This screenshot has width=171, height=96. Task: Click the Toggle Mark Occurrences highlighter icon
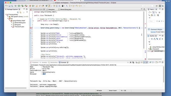tap(49, 6)
